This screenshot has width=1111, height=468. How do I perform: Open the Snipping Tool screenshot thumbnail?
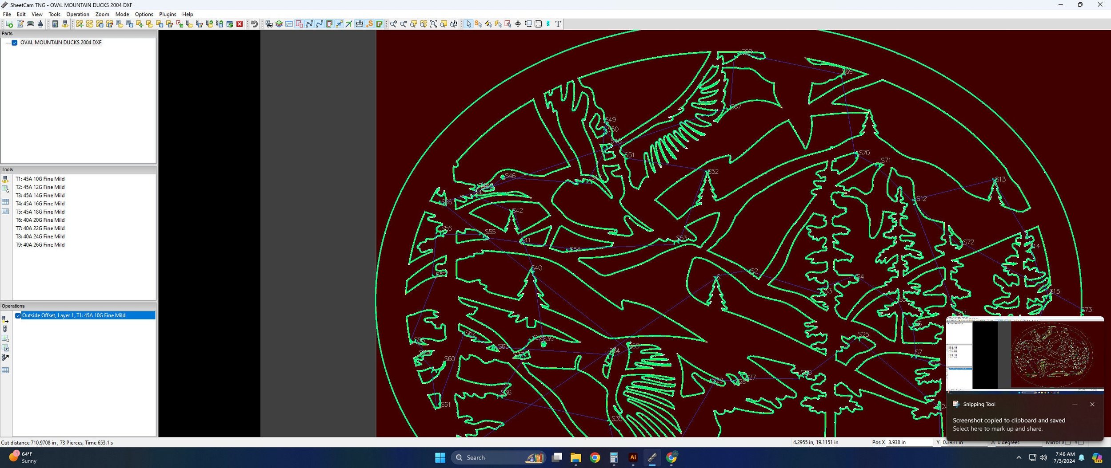pyautogui.click(x=1025, y=355)
